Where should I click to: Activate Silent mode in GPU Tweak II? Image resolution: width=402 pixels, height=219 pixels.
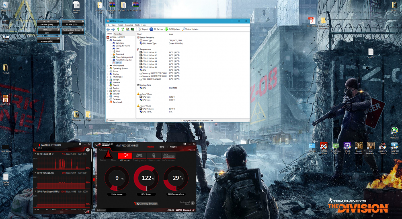coord(154,156)
